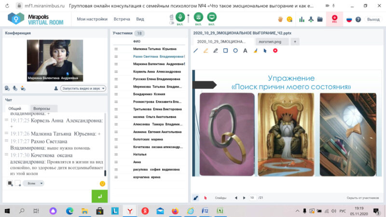Open the files folder icon
Screen dimensions: 386x217
tap(320, 19)
